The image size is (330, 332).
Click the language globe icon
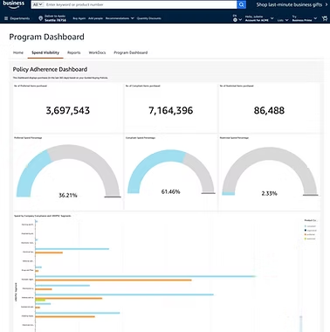point(235,20)
